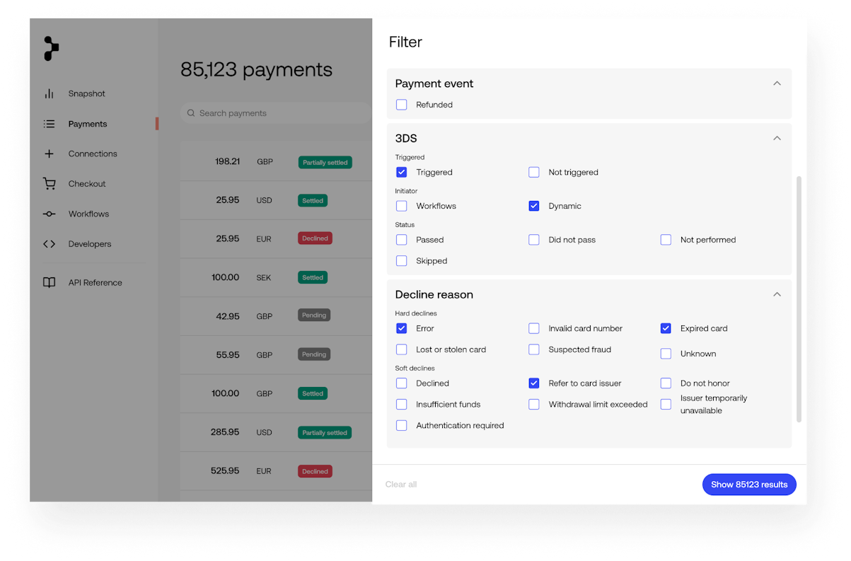Image resolution: width=851 pixels, height=561 pixels.
Task: Check the Declined soft decline checkbox
Action: 402,383
